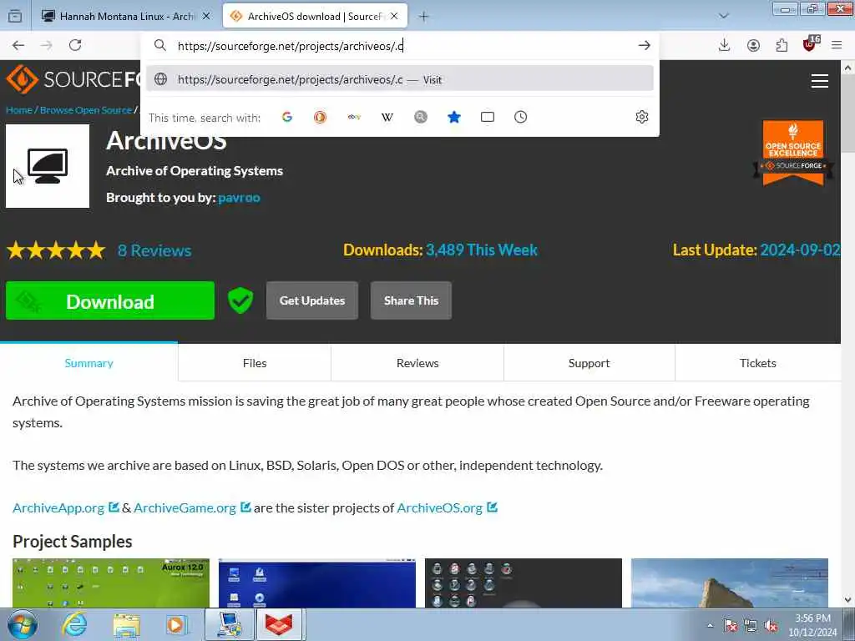This screenshot has height=641, width=855.
Task: Click the Get Updates button
Action: pyautogui.click(x=312, y=300)
